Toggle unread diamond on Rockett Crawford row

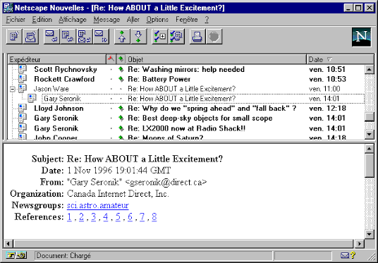pos(121,79)
